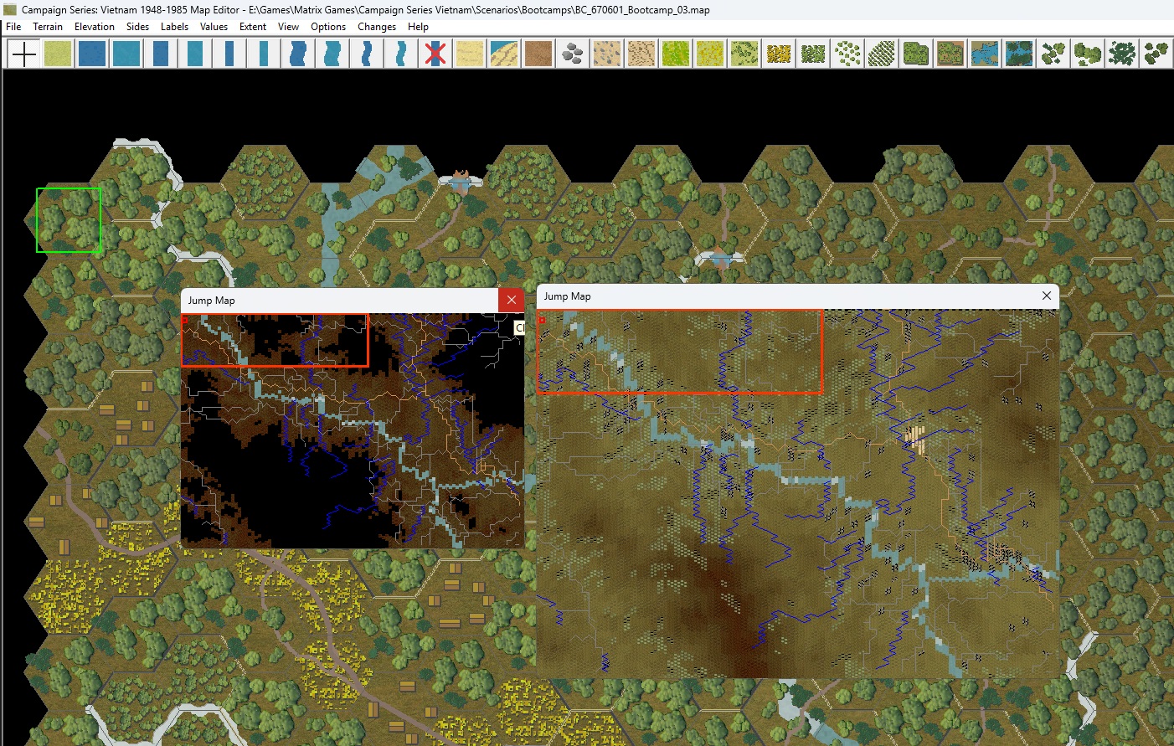Click the red X remove-water tool

pyautogui.click(x=435, y=54)
